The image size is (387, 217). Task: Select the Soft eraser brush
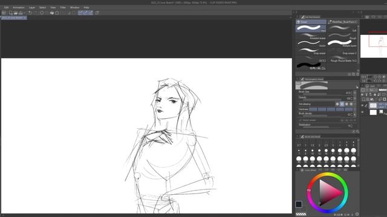tap(343, 28)
